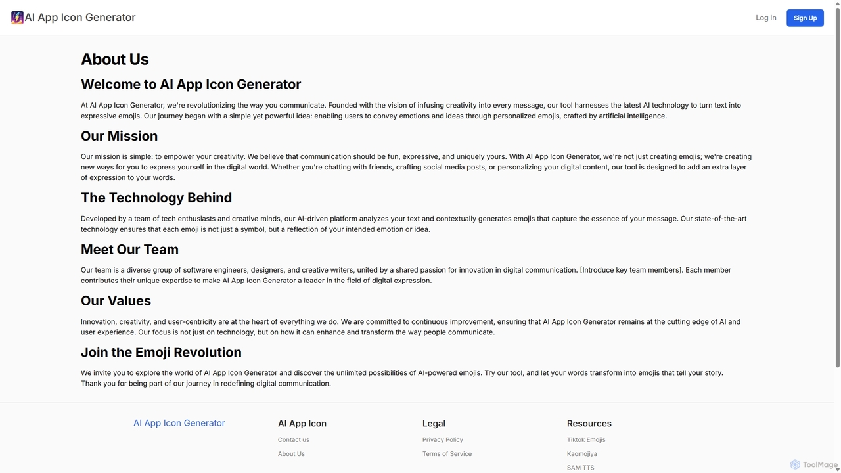The width and height of the screenshot is (841, 473).
Task: Open the About Us footer link
Action: [291, 454]
